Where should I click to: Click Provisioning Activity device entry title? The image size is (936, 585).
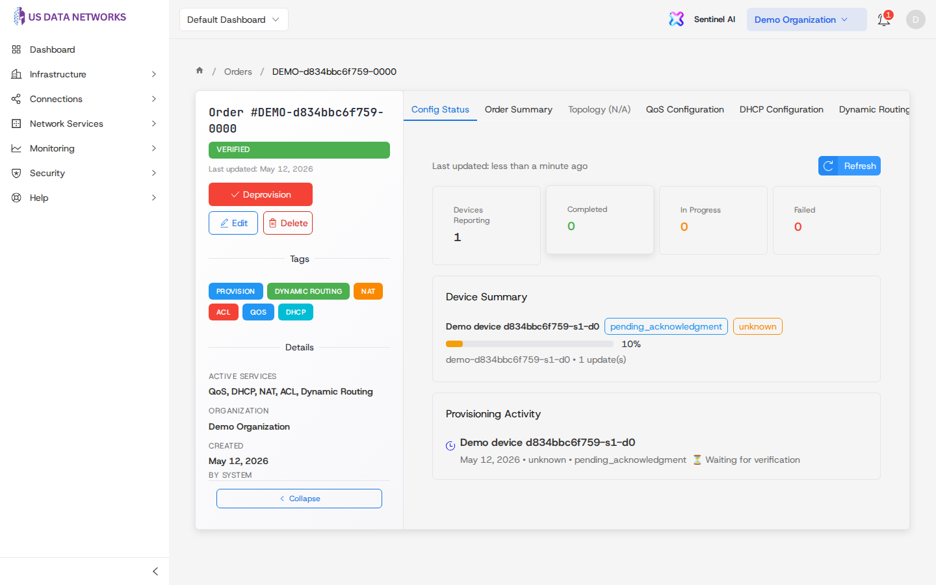point(548,442)
